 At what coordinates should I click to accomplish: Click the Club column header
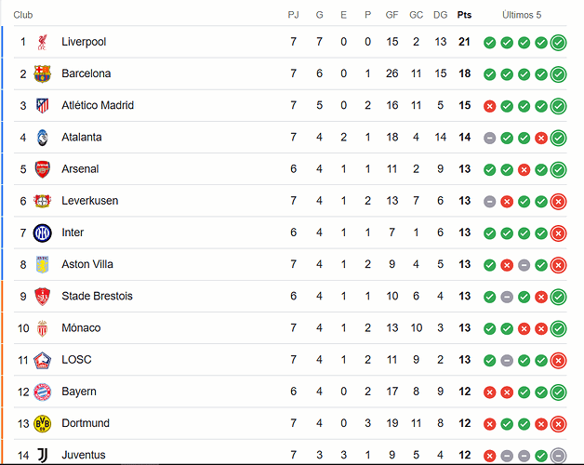click(x=23, y=15)
